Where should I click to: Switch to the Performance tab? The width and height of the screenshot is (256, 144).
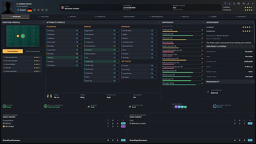pos(156,17)
